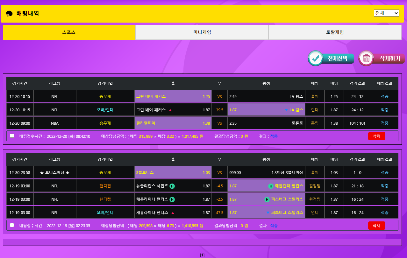Open the 전체 filter dropdown
The width and height of the screenshot is (407, 258).
(386, 13)
